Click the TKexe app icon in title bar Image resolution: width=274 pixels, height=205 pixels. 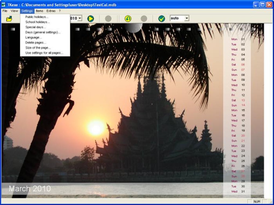(3, 5)
